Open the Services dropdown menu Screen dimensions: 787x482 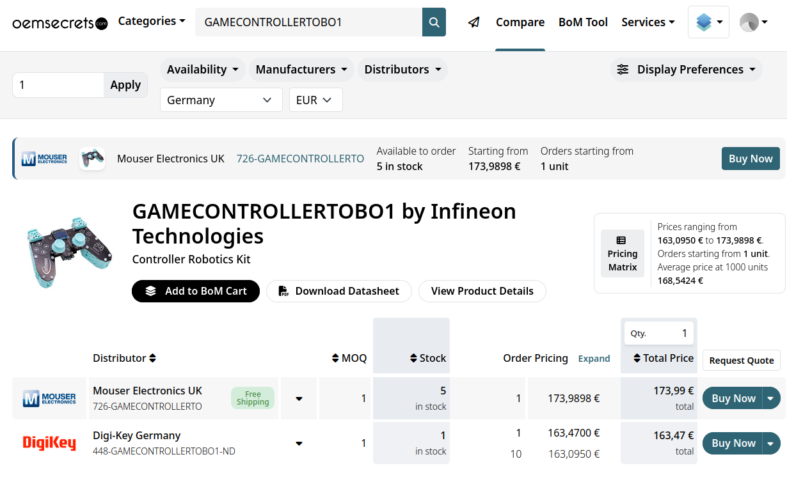pyautogui.click(x=648, y=22)
